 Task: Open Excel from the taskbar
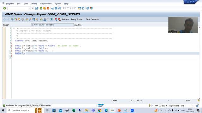[74, 110]
